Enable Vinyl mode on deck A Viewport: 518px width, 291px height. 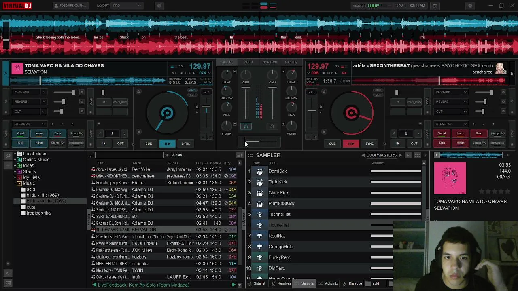(192, 91)
